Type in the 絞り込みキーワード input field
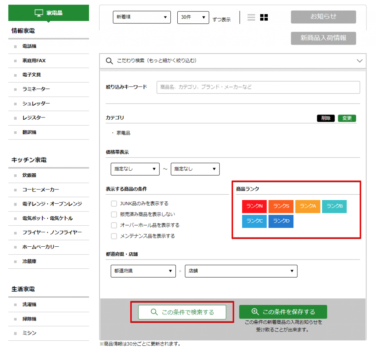This screenshot has width=376, height=348. tap(258, 87)
